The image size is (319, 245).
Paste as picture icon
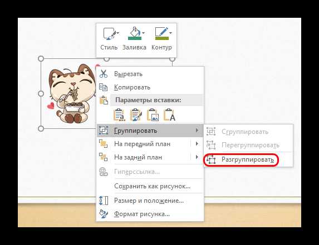coord(153,115)
